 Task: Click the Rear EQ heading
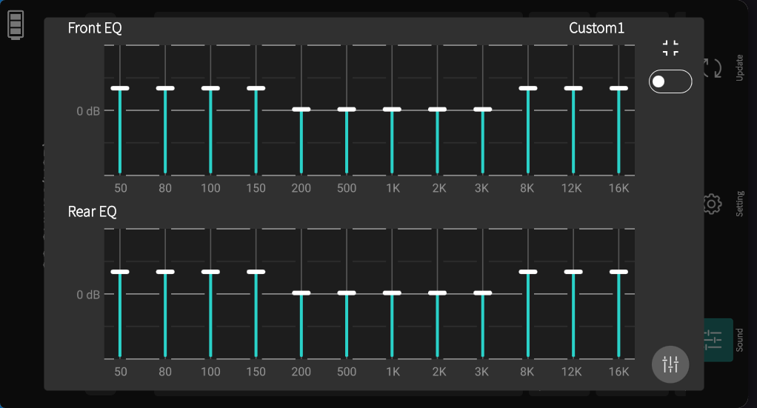point(93,212)
